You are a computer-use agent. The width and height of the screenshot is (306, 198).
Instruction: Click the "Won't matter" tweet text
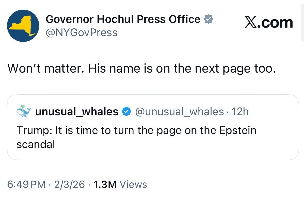click(x=141, y=68)
